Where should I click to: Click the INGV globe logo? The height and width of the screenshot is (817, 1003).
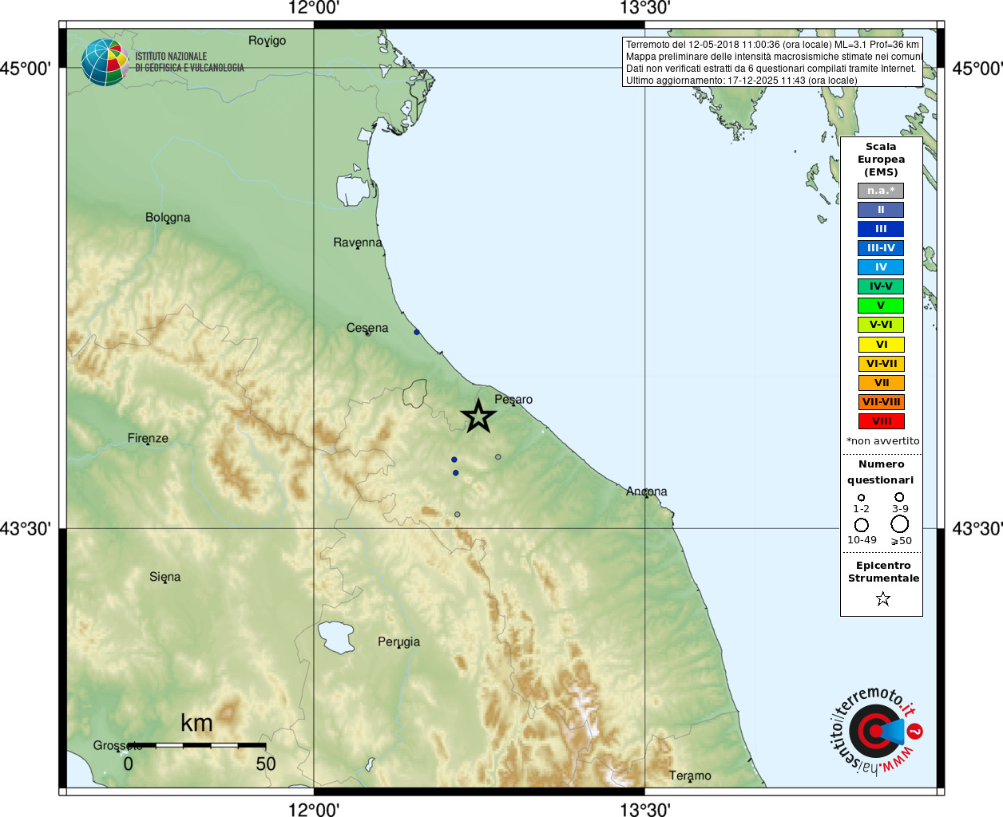tap(105, 62)
